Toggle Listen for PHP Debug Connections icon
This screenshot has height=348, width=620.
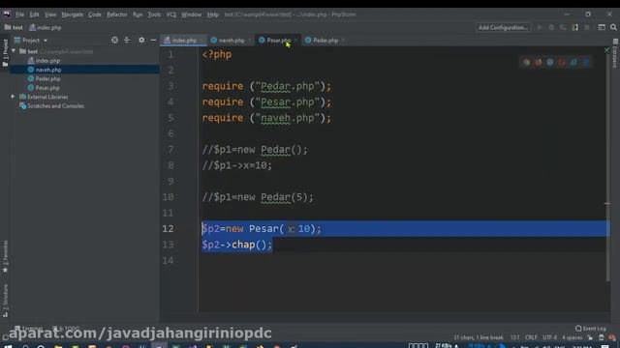click(x=574, y=28)
